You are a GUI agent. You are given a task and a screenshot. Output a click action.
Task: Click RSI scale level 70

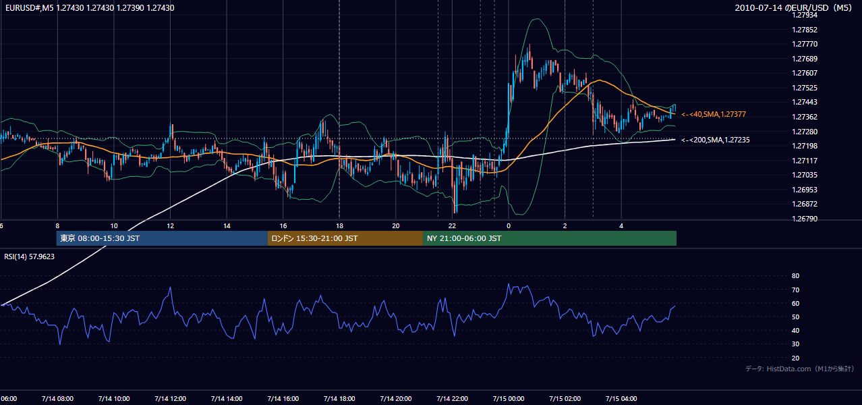795,290
